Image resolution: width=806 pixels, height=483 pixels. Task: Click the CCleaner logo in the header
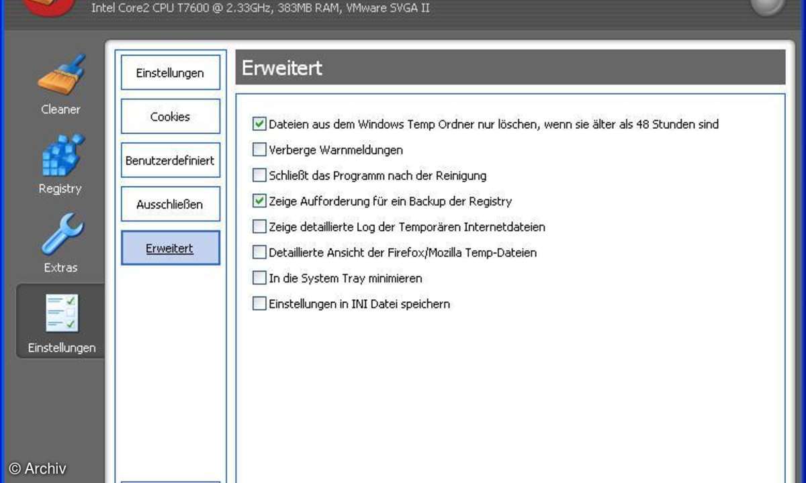(48, 7)
